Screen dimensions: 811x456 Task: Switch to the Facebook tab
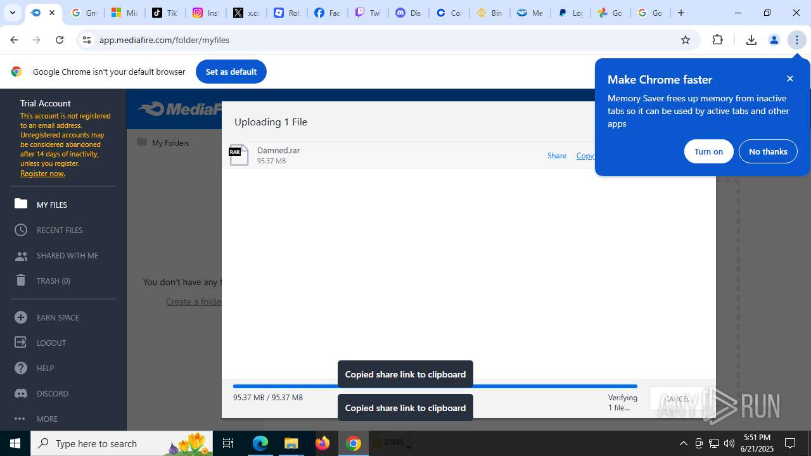(x=327, y=13)
